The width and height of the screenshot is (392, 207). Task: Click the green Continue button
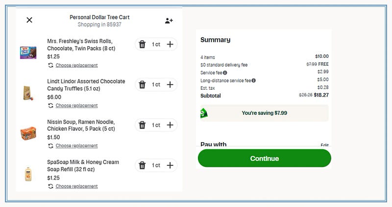[x=265, y=158]
